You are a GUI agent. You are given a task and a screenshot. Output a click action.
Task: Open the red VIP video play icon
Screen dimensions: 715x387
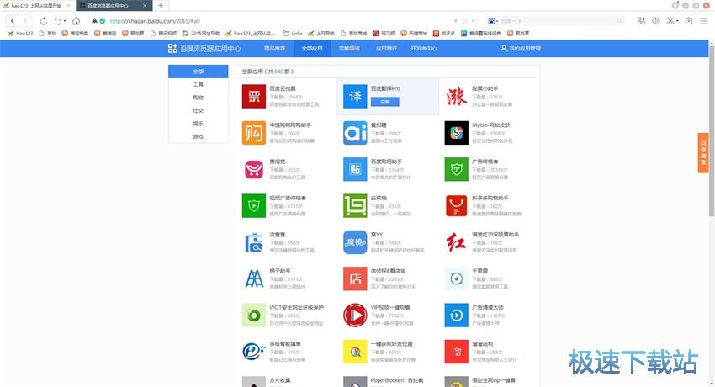(355, 315)
